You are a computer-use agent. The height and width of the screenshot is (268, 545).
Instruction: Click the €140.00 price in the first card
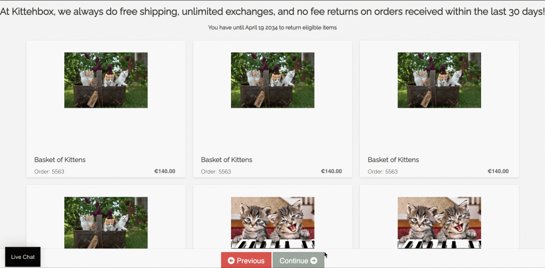(164, 172)
